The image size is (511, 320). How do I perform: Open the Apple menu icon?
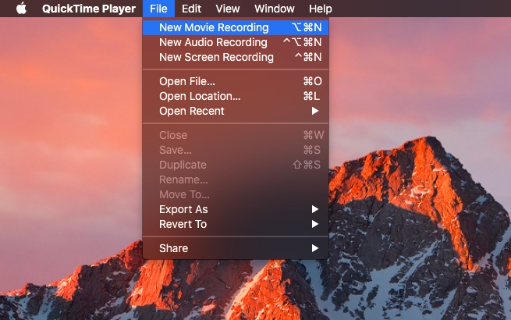click(x=22, y=9)
